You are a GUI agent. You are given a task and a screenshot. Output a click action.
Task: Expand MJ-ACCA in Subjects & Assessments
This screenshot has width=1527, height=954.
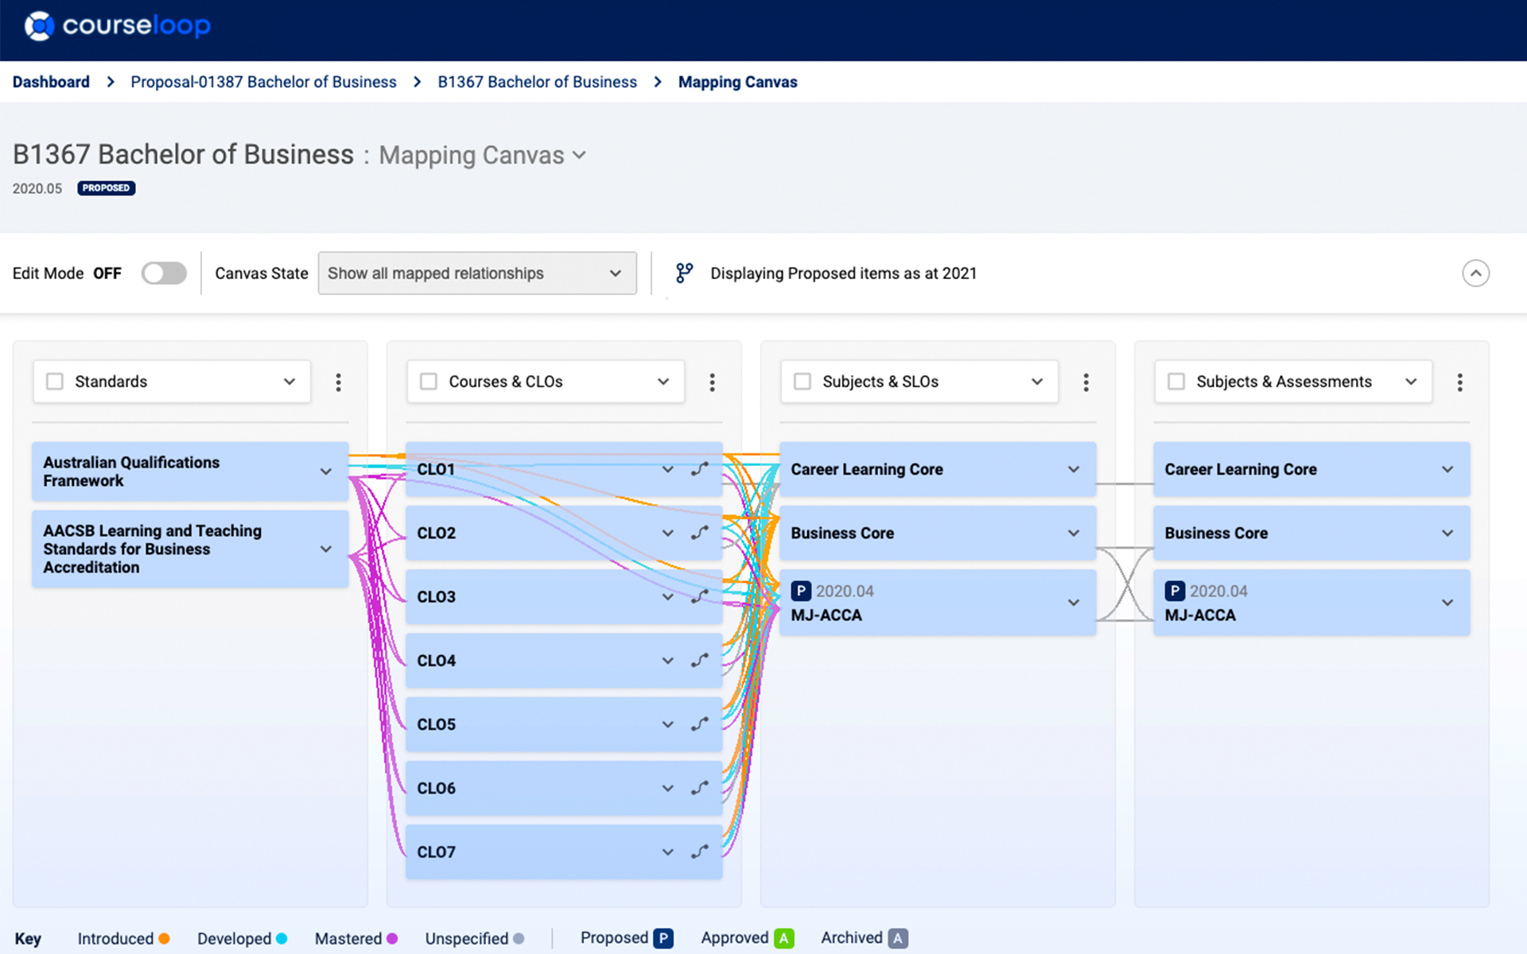(x=1447, y=603)
